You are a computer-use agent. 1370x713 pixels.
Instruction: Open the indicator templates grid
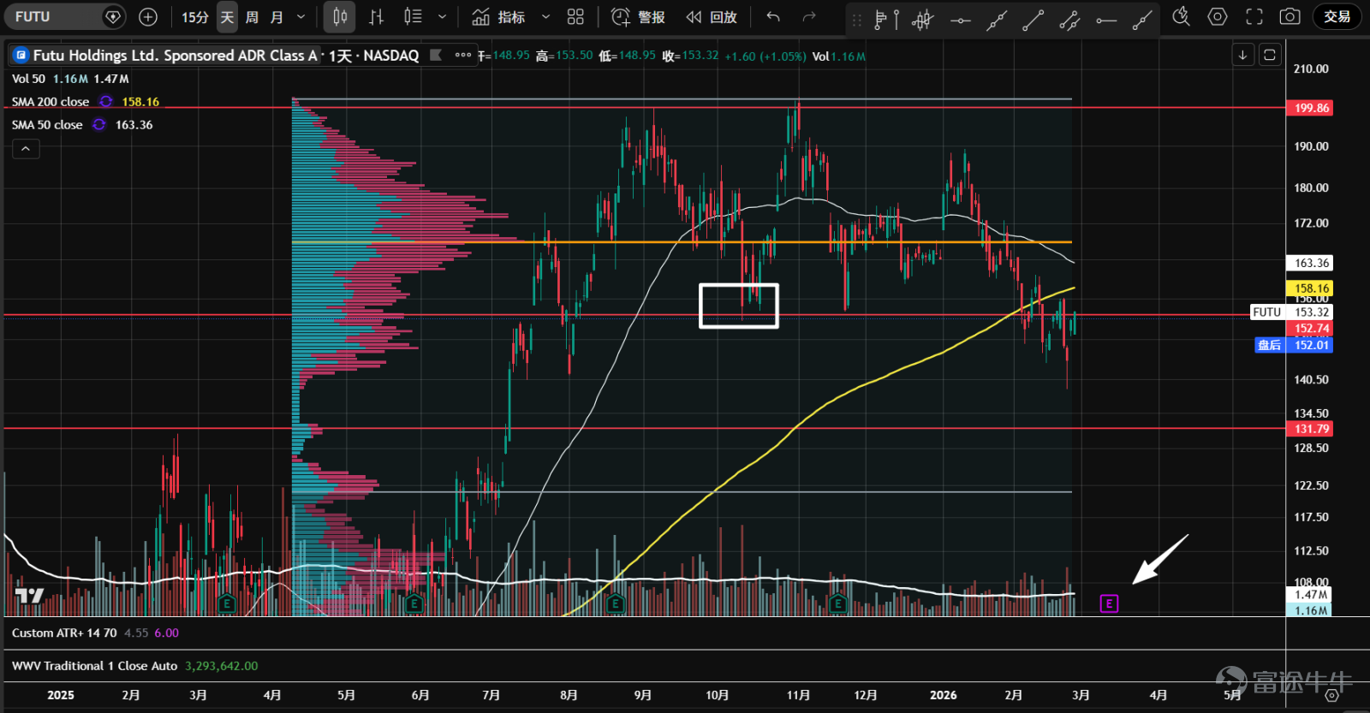click(575, 16)
